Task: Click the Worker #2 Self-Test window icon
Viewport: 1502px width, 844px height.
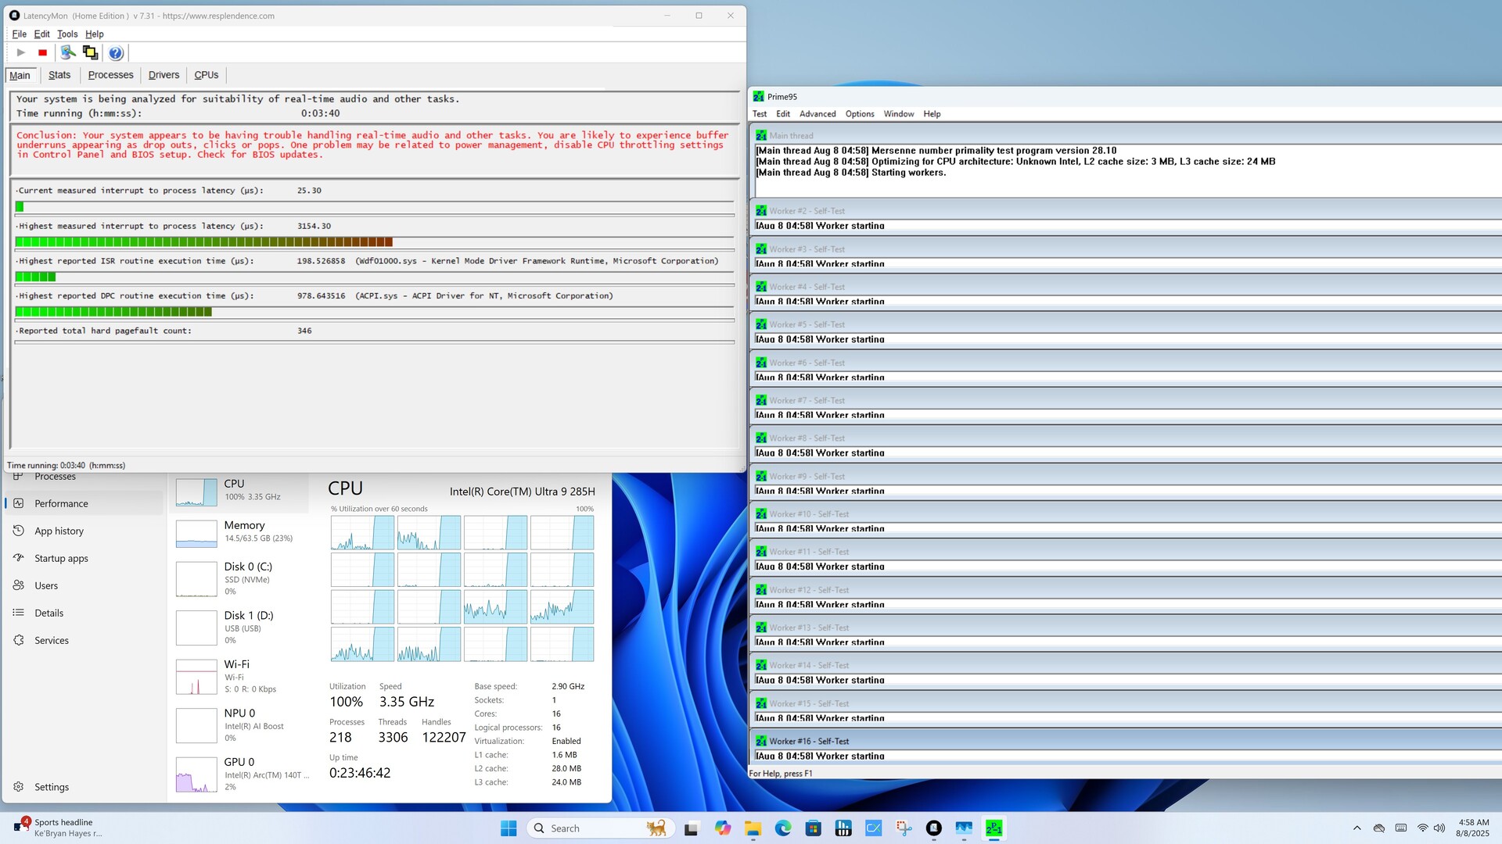Action: coord(761,211)
